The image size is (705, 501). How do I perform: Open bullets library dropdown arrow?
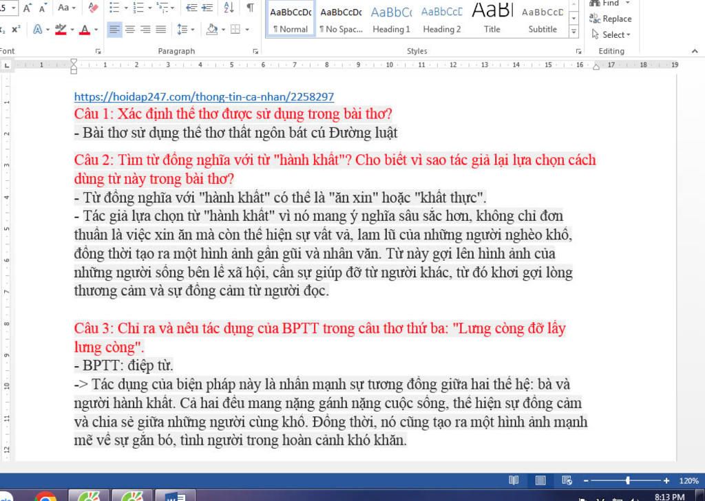(126, 8)
